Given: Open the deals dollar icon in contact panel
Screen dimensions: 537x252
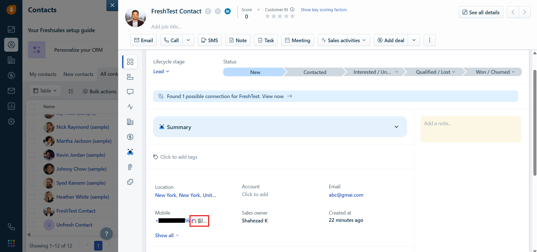Looking at the screenshot, I should [130, 137].
